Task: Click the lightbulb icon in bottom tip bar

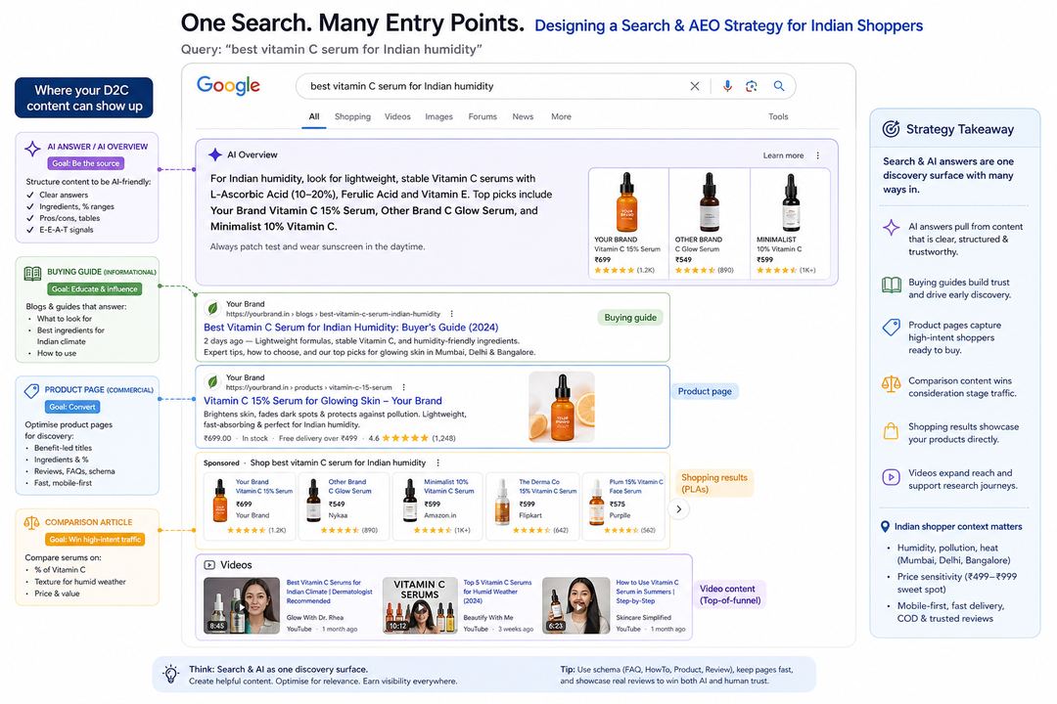Action: click(171, 674)
